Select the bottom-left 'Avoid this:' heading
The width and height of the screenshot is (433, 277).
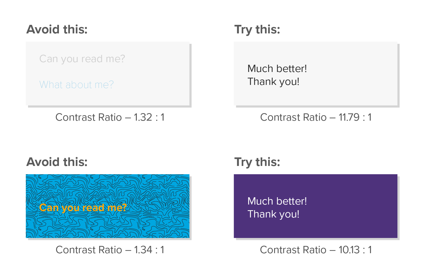coord(57,162)
